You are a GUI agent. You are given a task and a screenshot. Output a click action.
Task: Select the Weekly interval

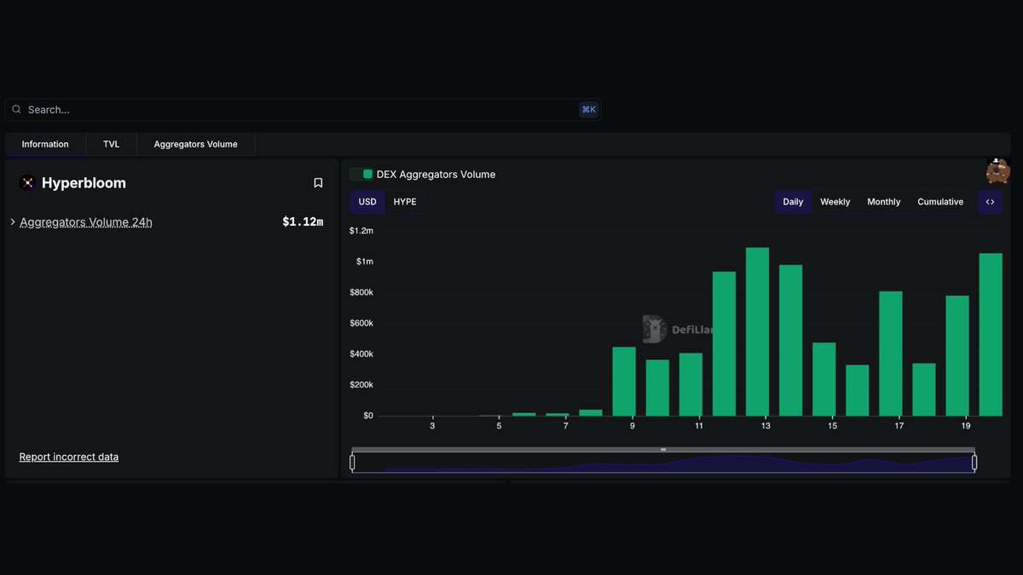click(x=835, y=202)
